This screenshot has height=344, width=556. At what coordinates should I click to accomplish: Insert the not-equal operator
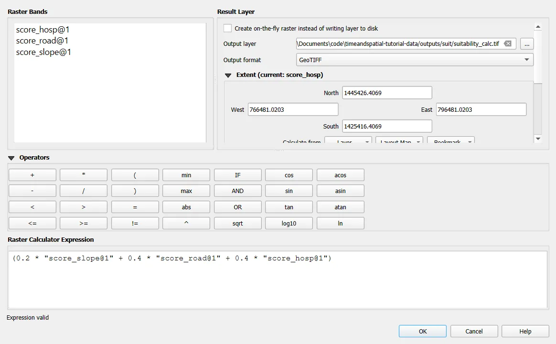135,223
